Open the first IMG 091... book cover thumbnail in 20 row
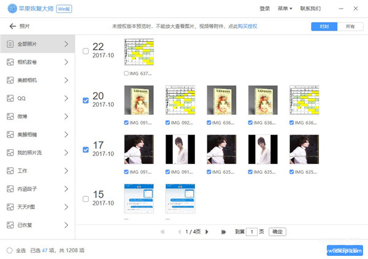The image size is (368, 259). (x=139, y=100)
